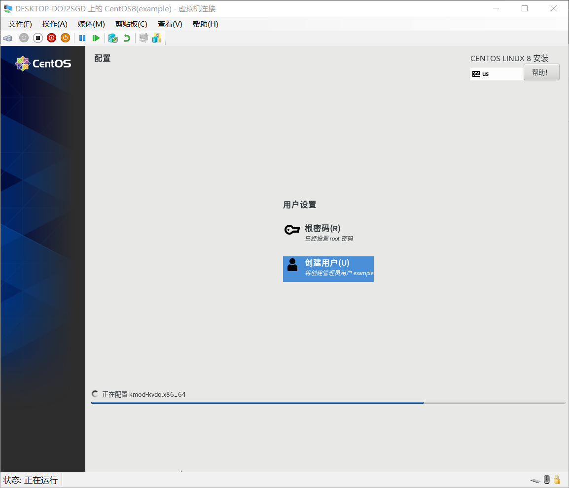Open the 文件(F) menu
Screen dimensions: 569x488
click(x=20, y=24)
